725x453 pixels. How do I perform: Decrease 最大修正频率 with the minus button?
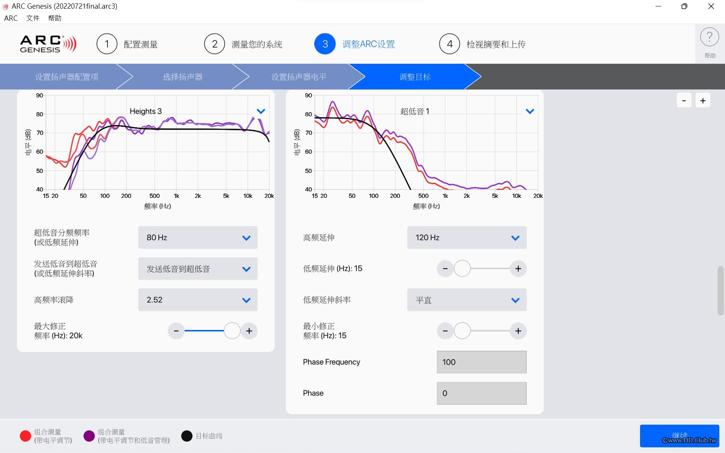point(176,331)
